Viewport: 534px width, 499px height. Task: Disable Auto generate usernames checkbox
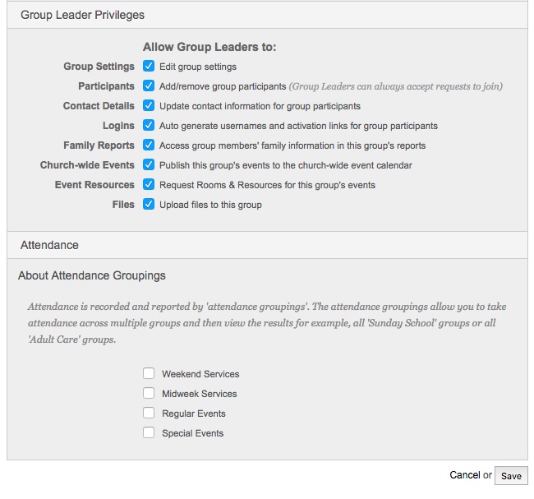(149, 126)
